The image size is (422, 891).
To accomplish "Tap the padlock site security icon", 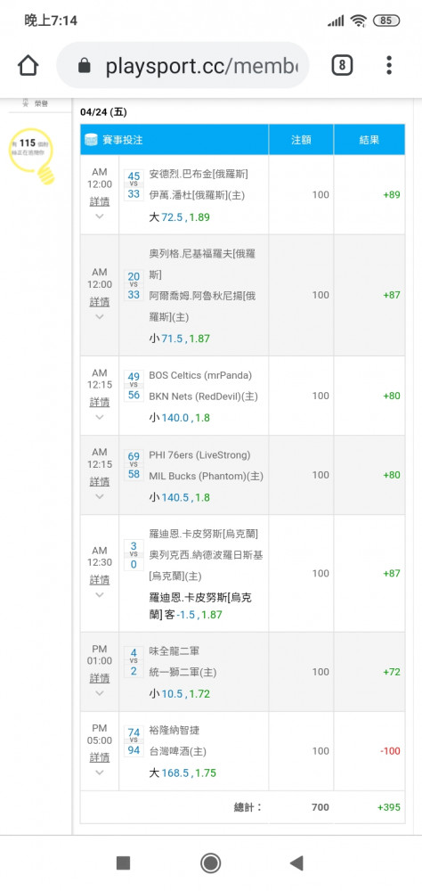I will (x=84, y=66).
